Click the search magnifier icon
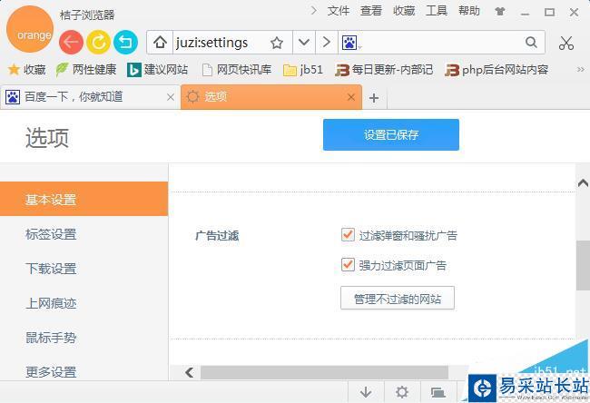Screen dimensions: 590x403 pyautogui.click(x=531, y=42)
